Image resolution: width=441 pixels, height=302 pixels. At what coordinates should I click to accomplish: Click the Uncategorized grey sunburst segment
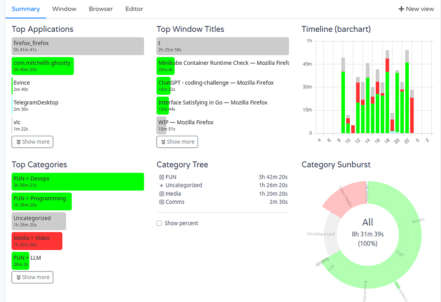click(329, 234)
